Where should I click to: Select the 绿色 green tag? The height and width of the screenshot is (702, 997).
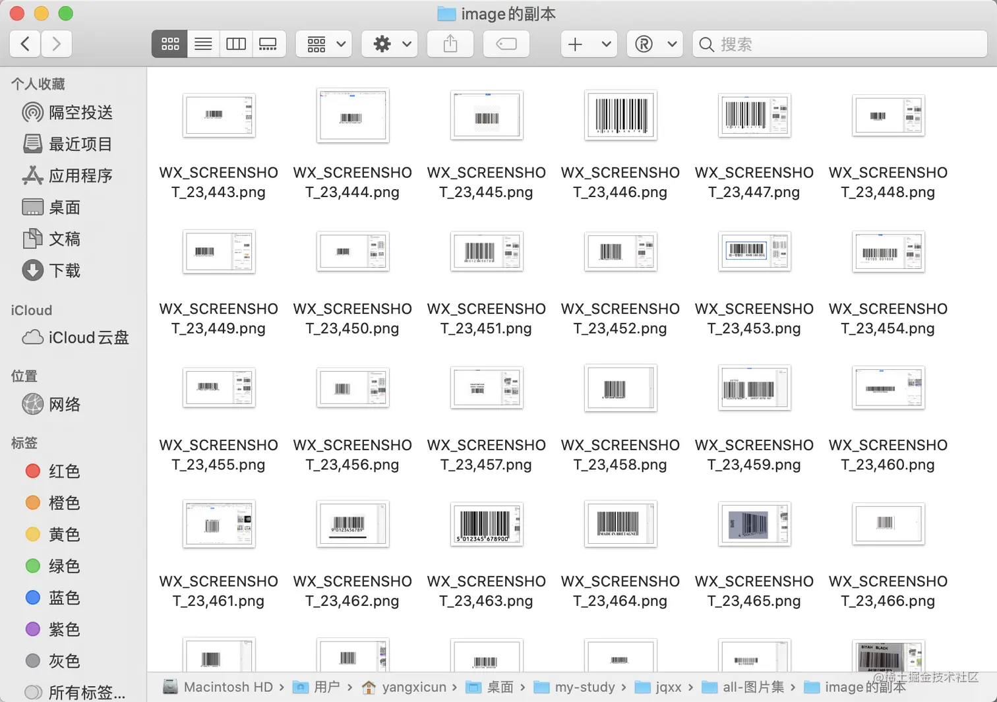point(53,566)
